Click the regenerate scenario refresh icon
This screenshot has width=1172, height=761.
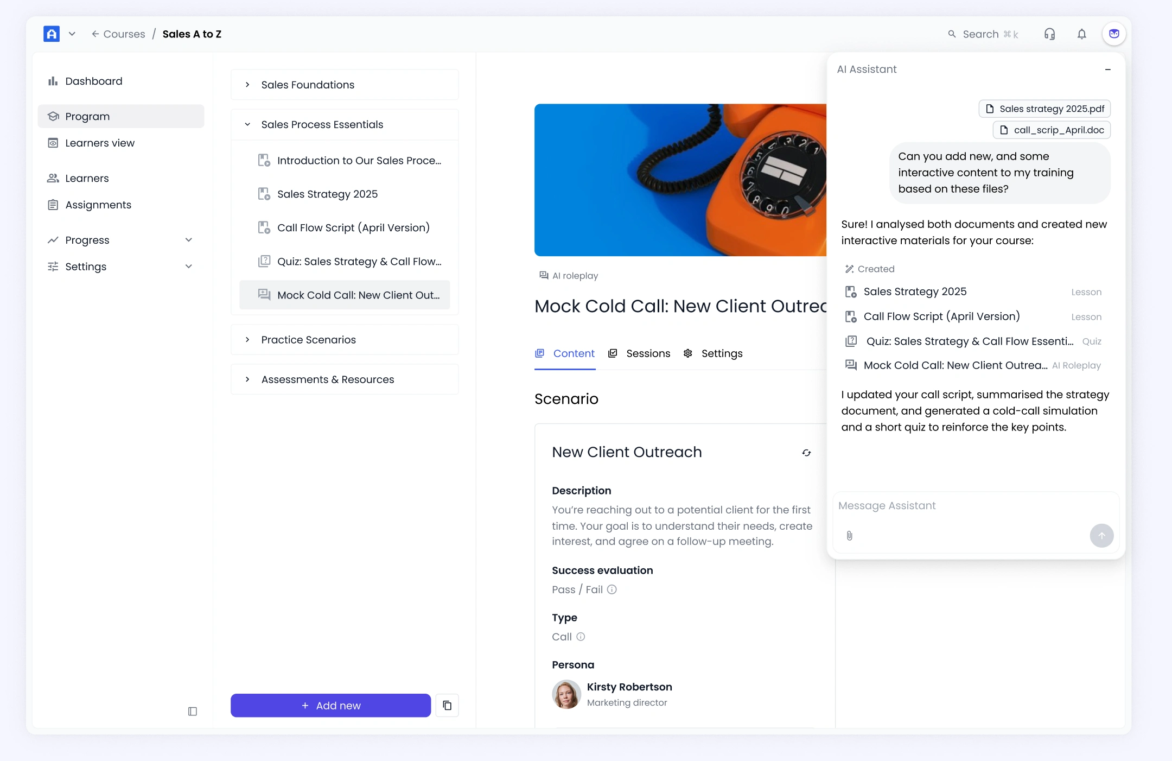click(x=806, y=453)
